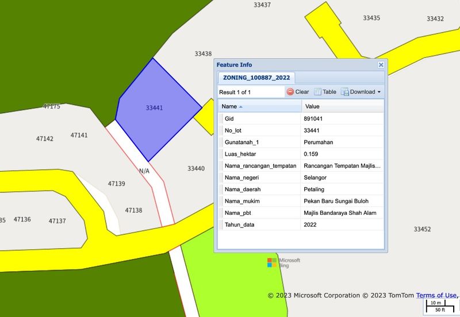Viewport: 460px width, 317px height.
Task: Click the Microsoft Bing logo
Action: pos(283,262)
